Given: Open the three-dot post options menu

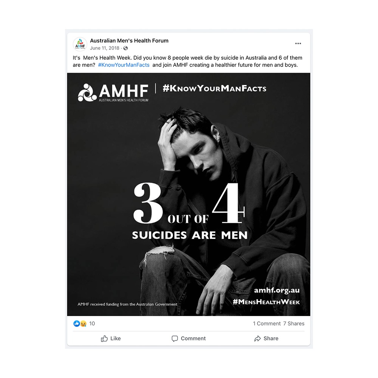Looking at the screenshot, I should (x=298, y=43).
